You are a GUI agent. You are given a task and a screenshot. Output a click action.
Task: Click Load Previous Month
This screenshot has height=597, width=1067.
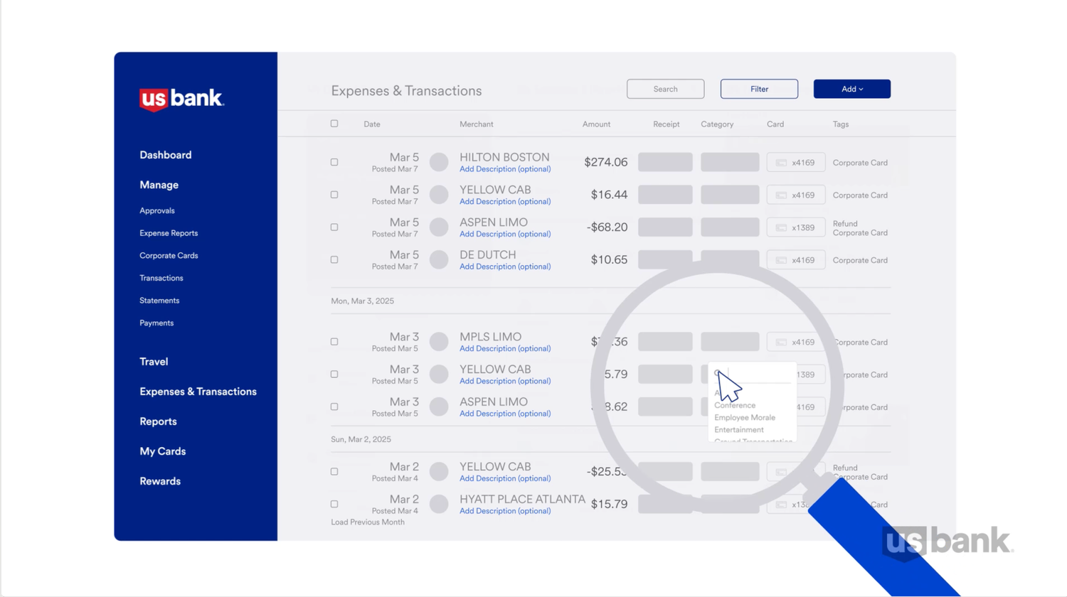click(368, 522)
